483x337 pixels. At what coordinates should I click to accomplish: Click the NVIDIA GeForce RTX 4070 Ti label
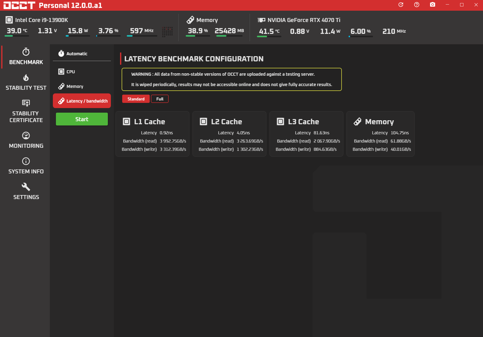304,20
